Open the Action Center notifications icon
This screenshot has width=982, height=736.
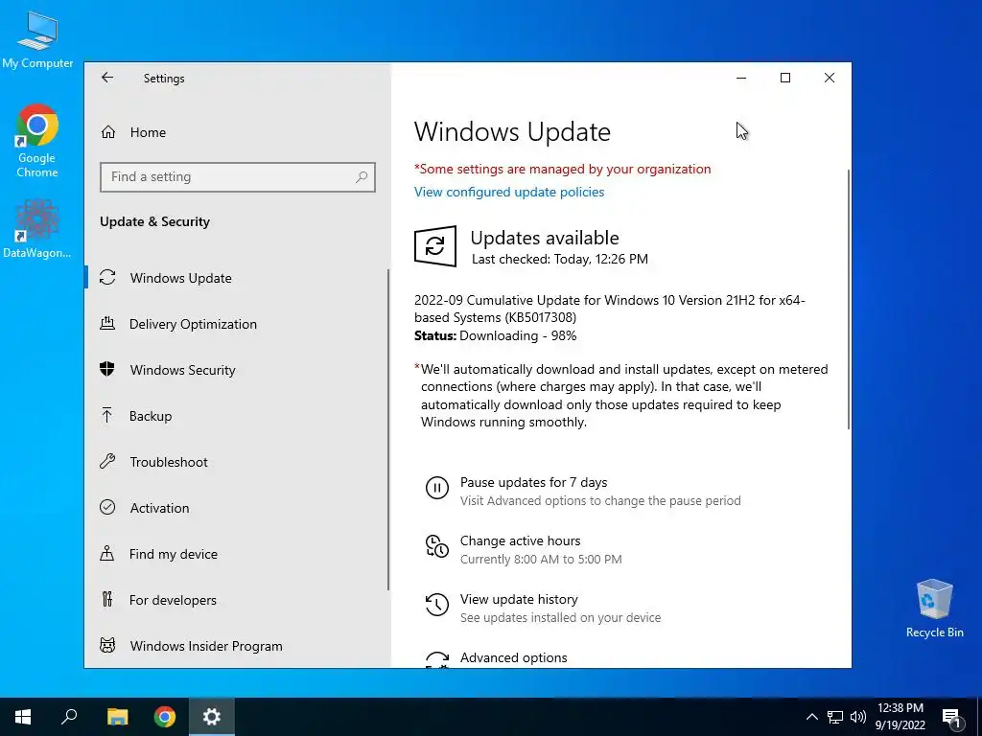[951, 718]
